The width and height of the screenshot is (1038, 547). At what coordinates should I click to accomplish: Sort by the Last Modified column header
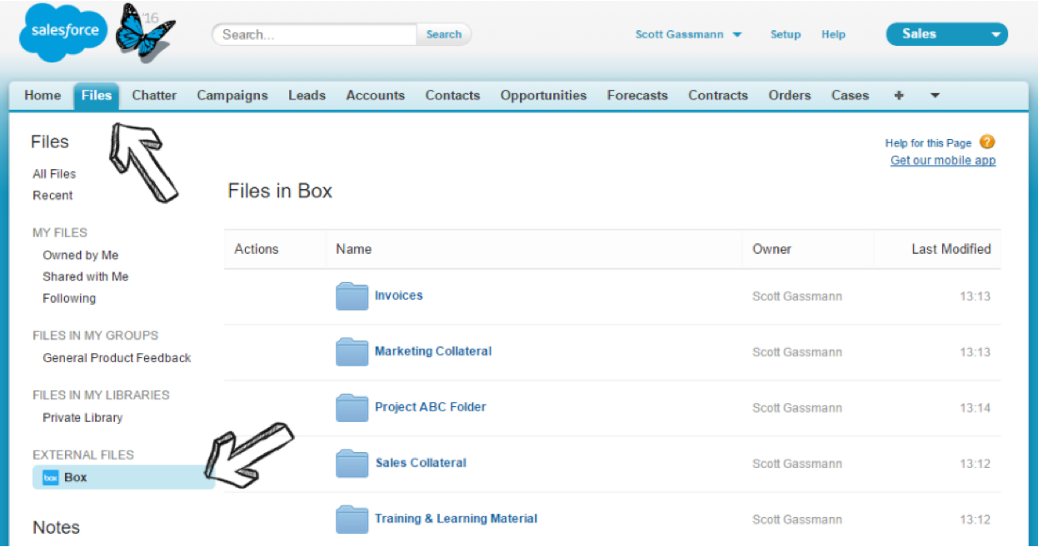951,249
